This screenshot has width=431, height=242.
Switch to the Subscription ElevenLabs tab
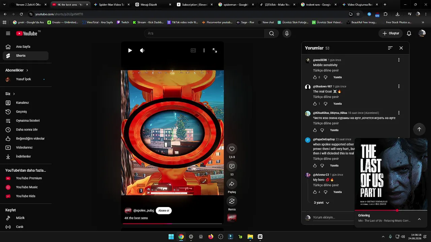(x=194, y=5)
